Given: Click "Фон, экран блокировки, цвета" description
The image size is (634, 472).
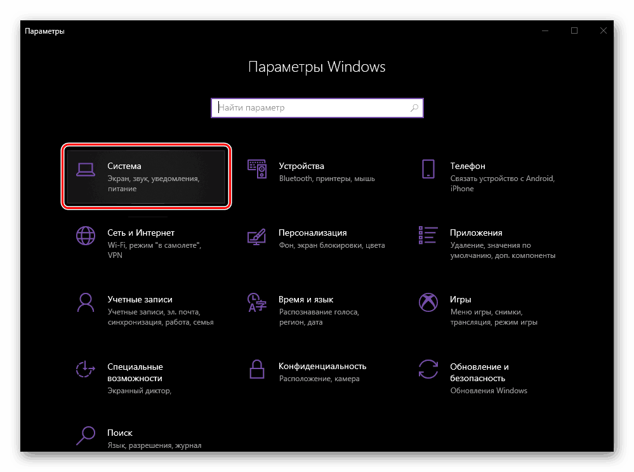Looking at the screenshot, I should click(331, 245).
